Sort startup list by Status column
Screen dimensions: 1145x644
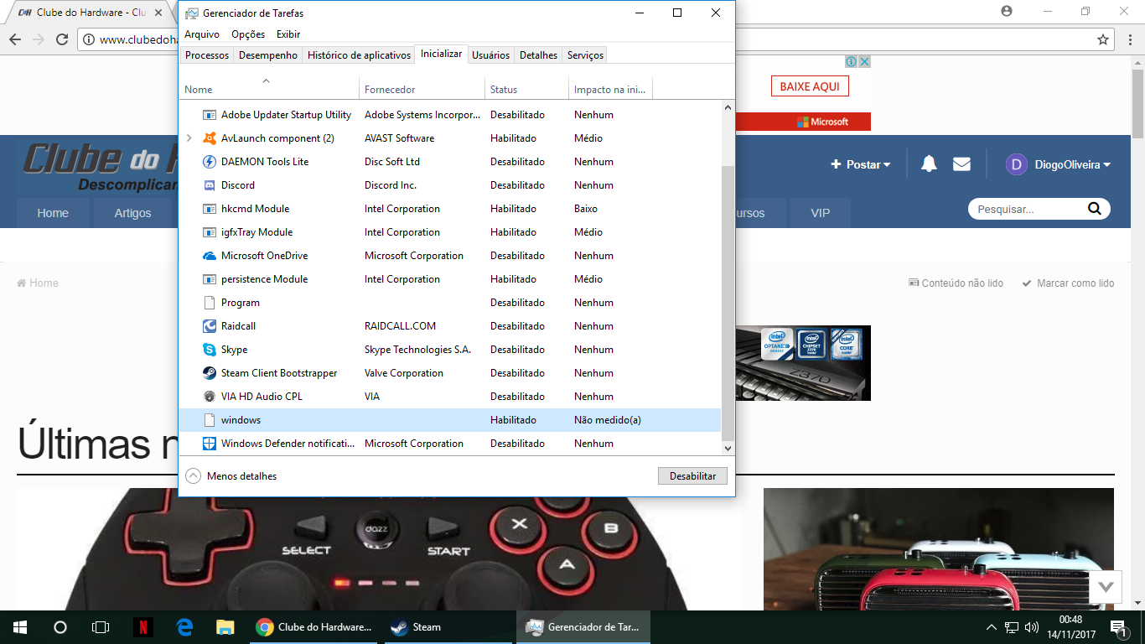click(526, 89)
